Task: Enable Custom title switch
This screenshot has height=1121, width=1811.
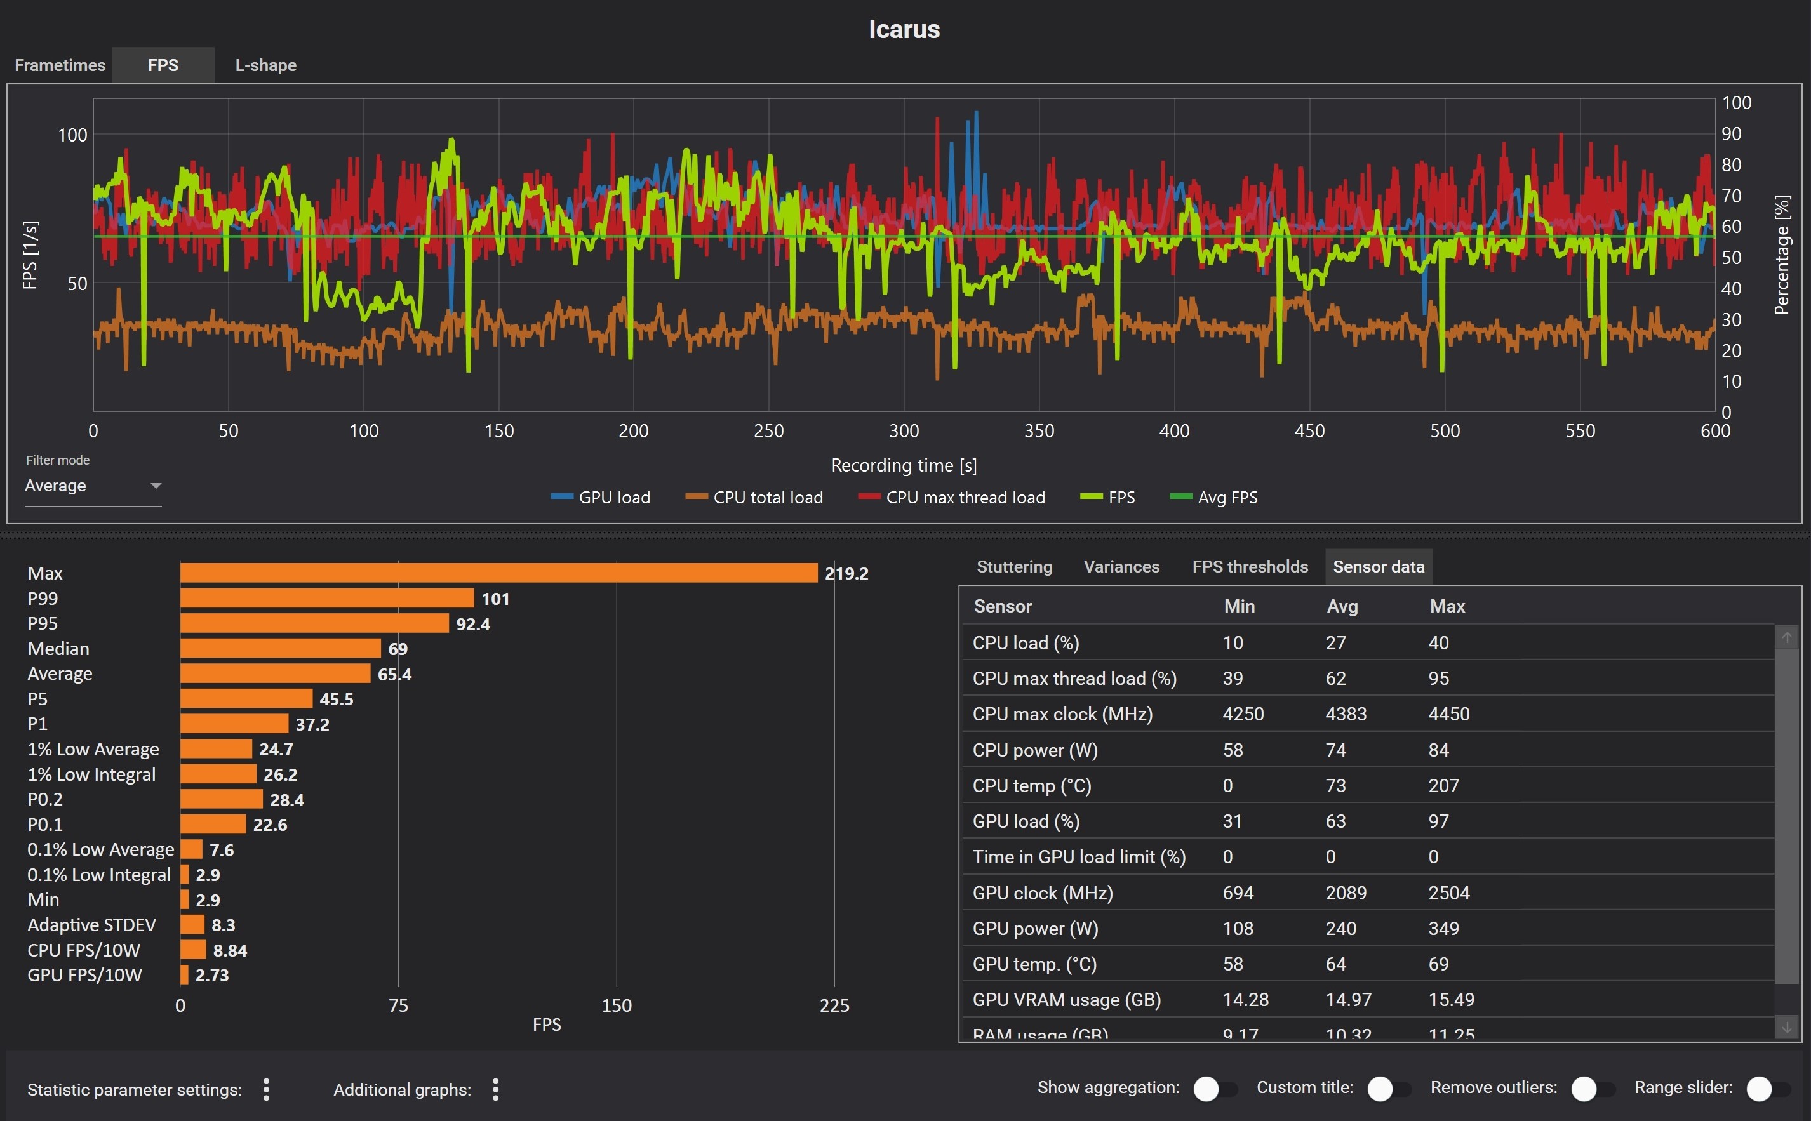Action: [x=1388, y=1089]
